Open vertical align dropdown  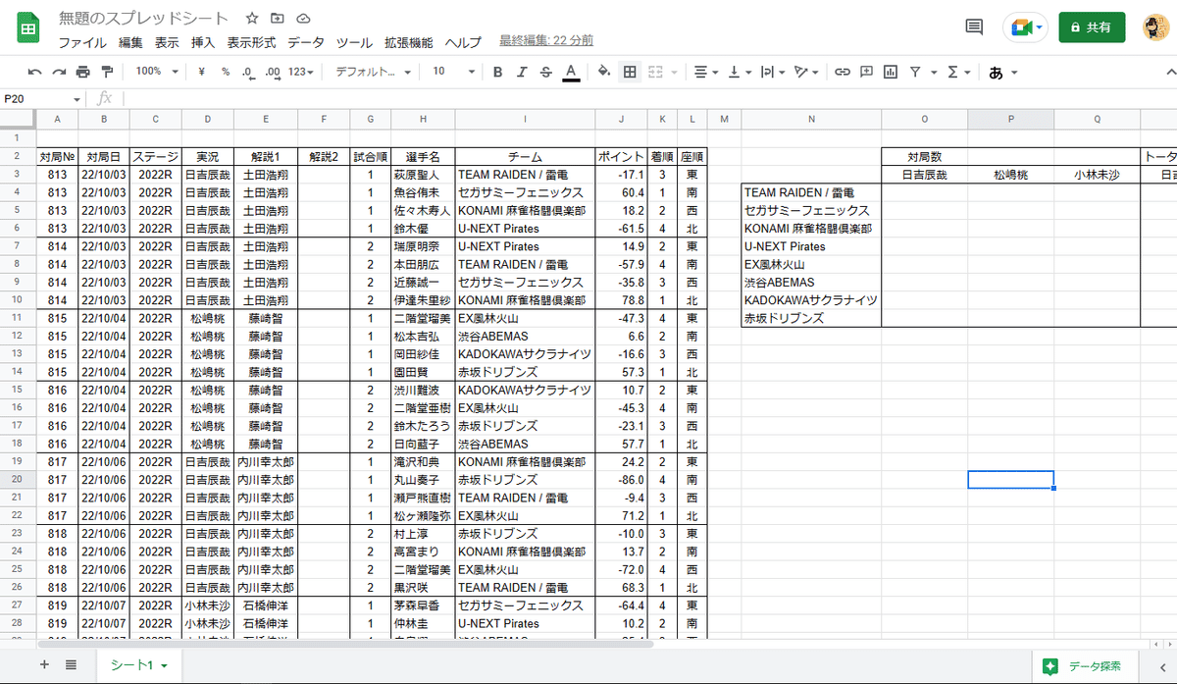pos(739,72)
